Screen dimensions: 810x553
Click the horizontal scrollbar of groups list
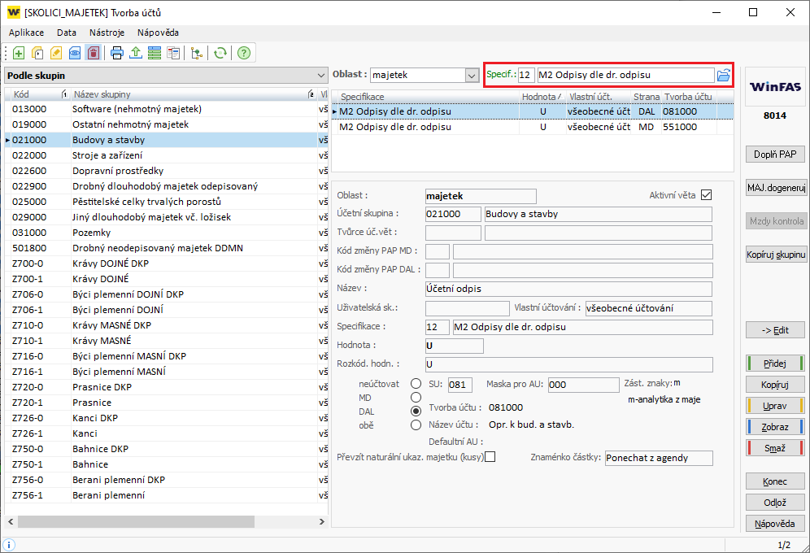point(137,521)
